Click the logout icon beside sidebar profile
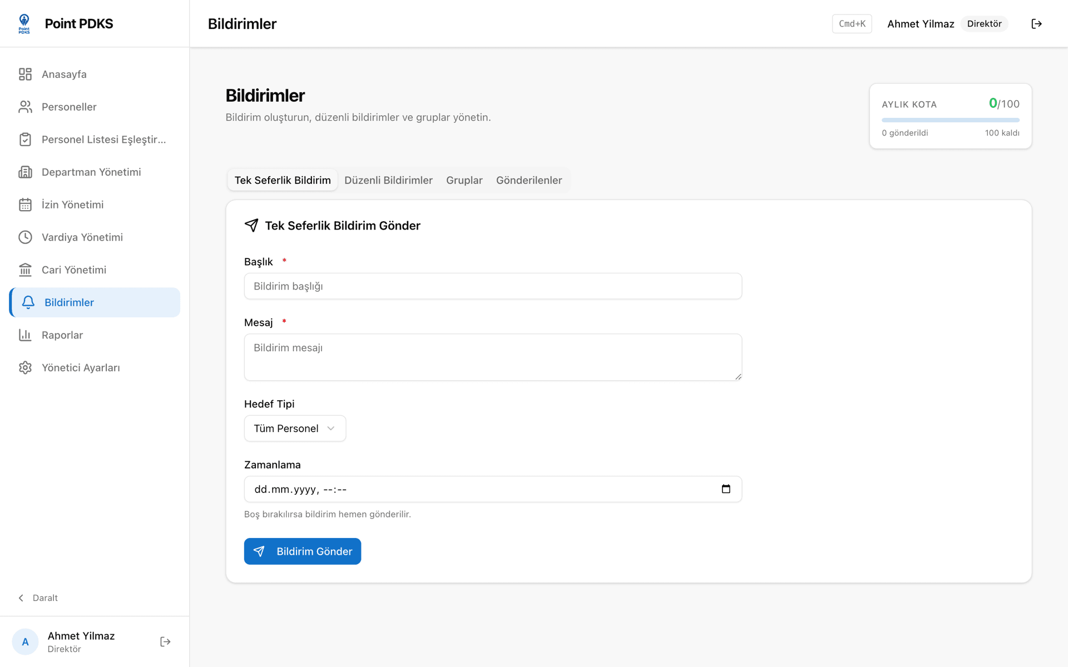Screen dimensions: 1068x667 coord(165,641)
